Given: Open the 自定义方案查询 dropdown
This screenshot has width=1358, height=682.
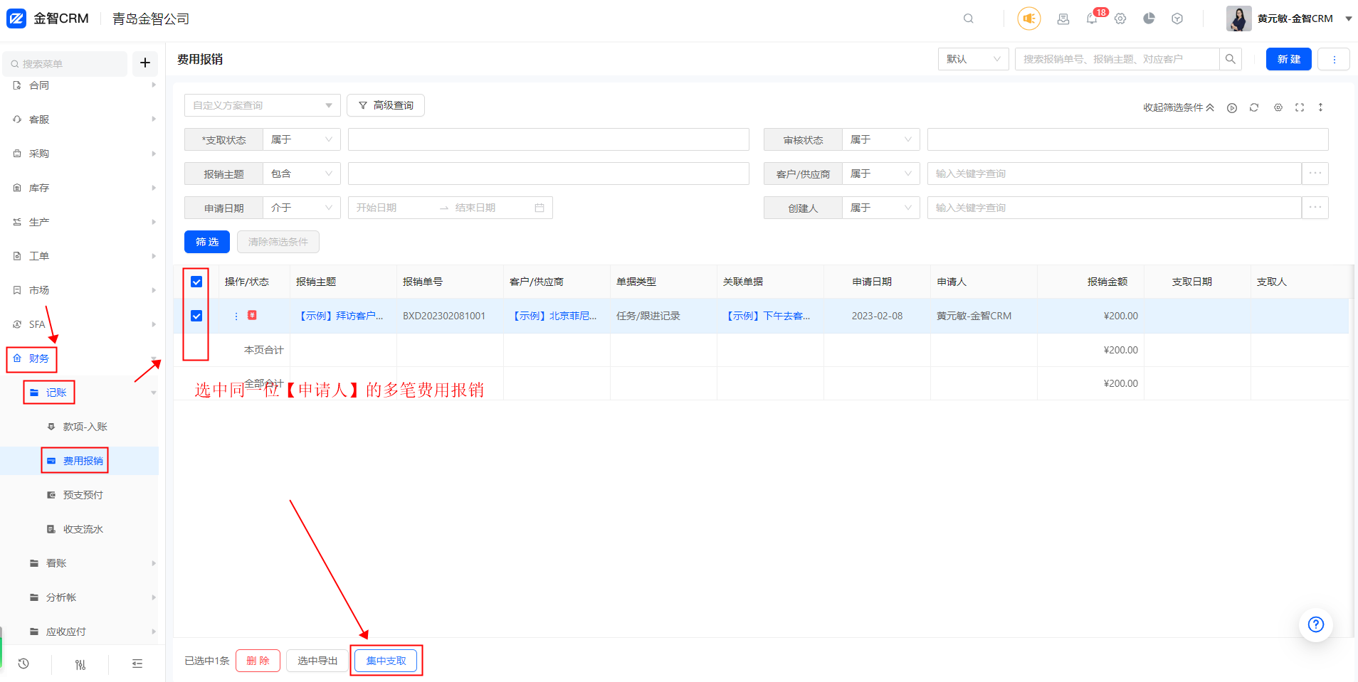Looking at the screenshot, I should pyautogui.click(x=262, y=105).
